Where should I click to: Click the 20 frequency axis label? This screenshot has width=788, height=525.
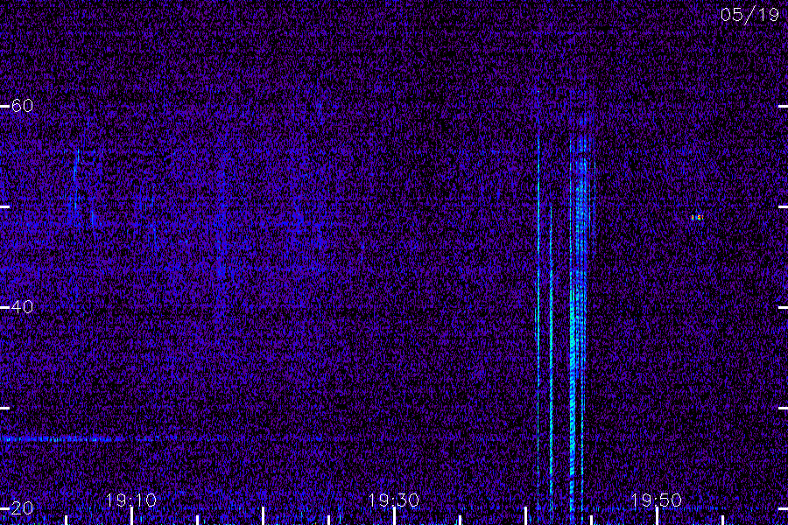point(22,507)
